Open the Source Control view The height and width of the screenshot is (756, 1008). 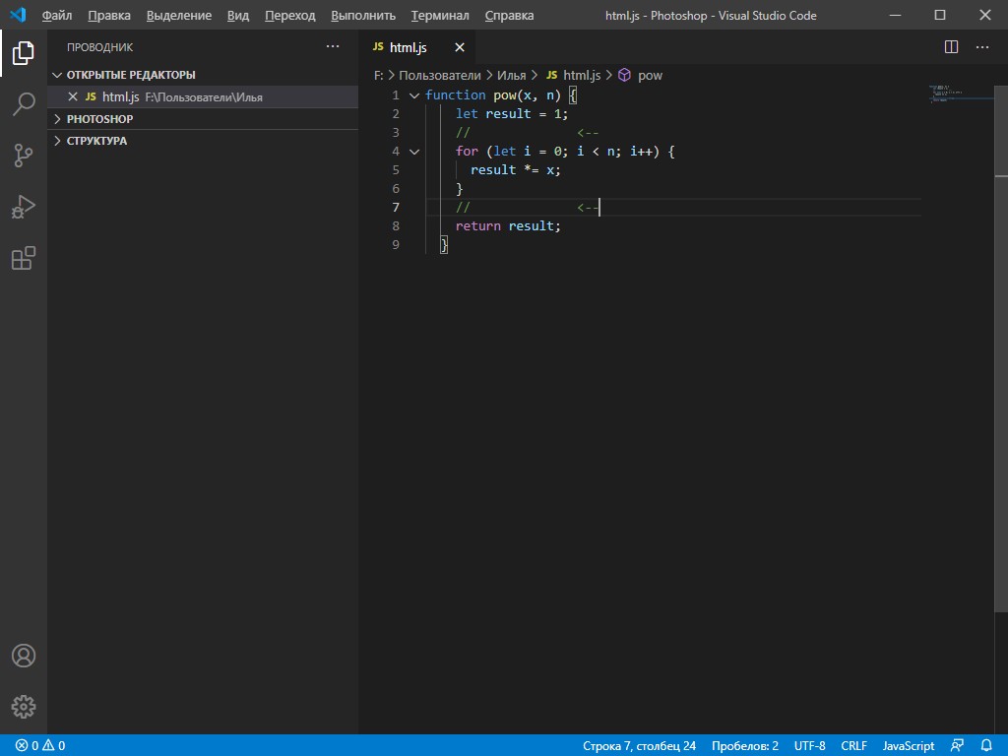[23, 156]
